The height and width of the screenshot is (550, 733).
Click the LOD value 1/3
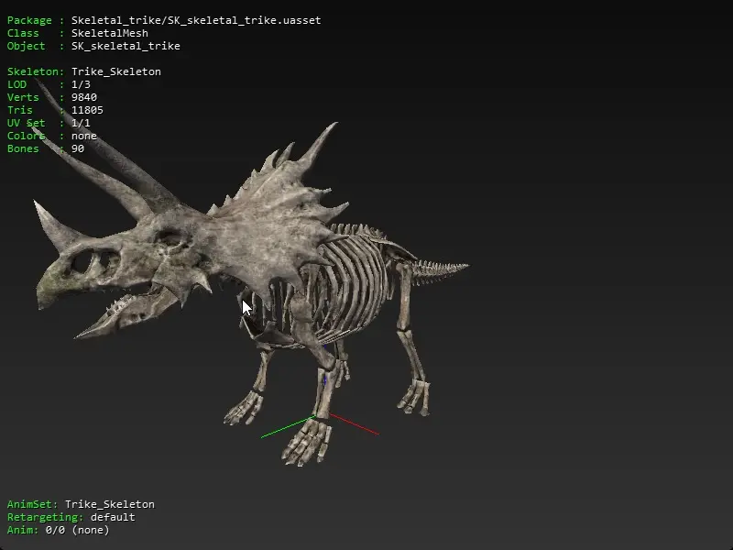pos(81,84)
